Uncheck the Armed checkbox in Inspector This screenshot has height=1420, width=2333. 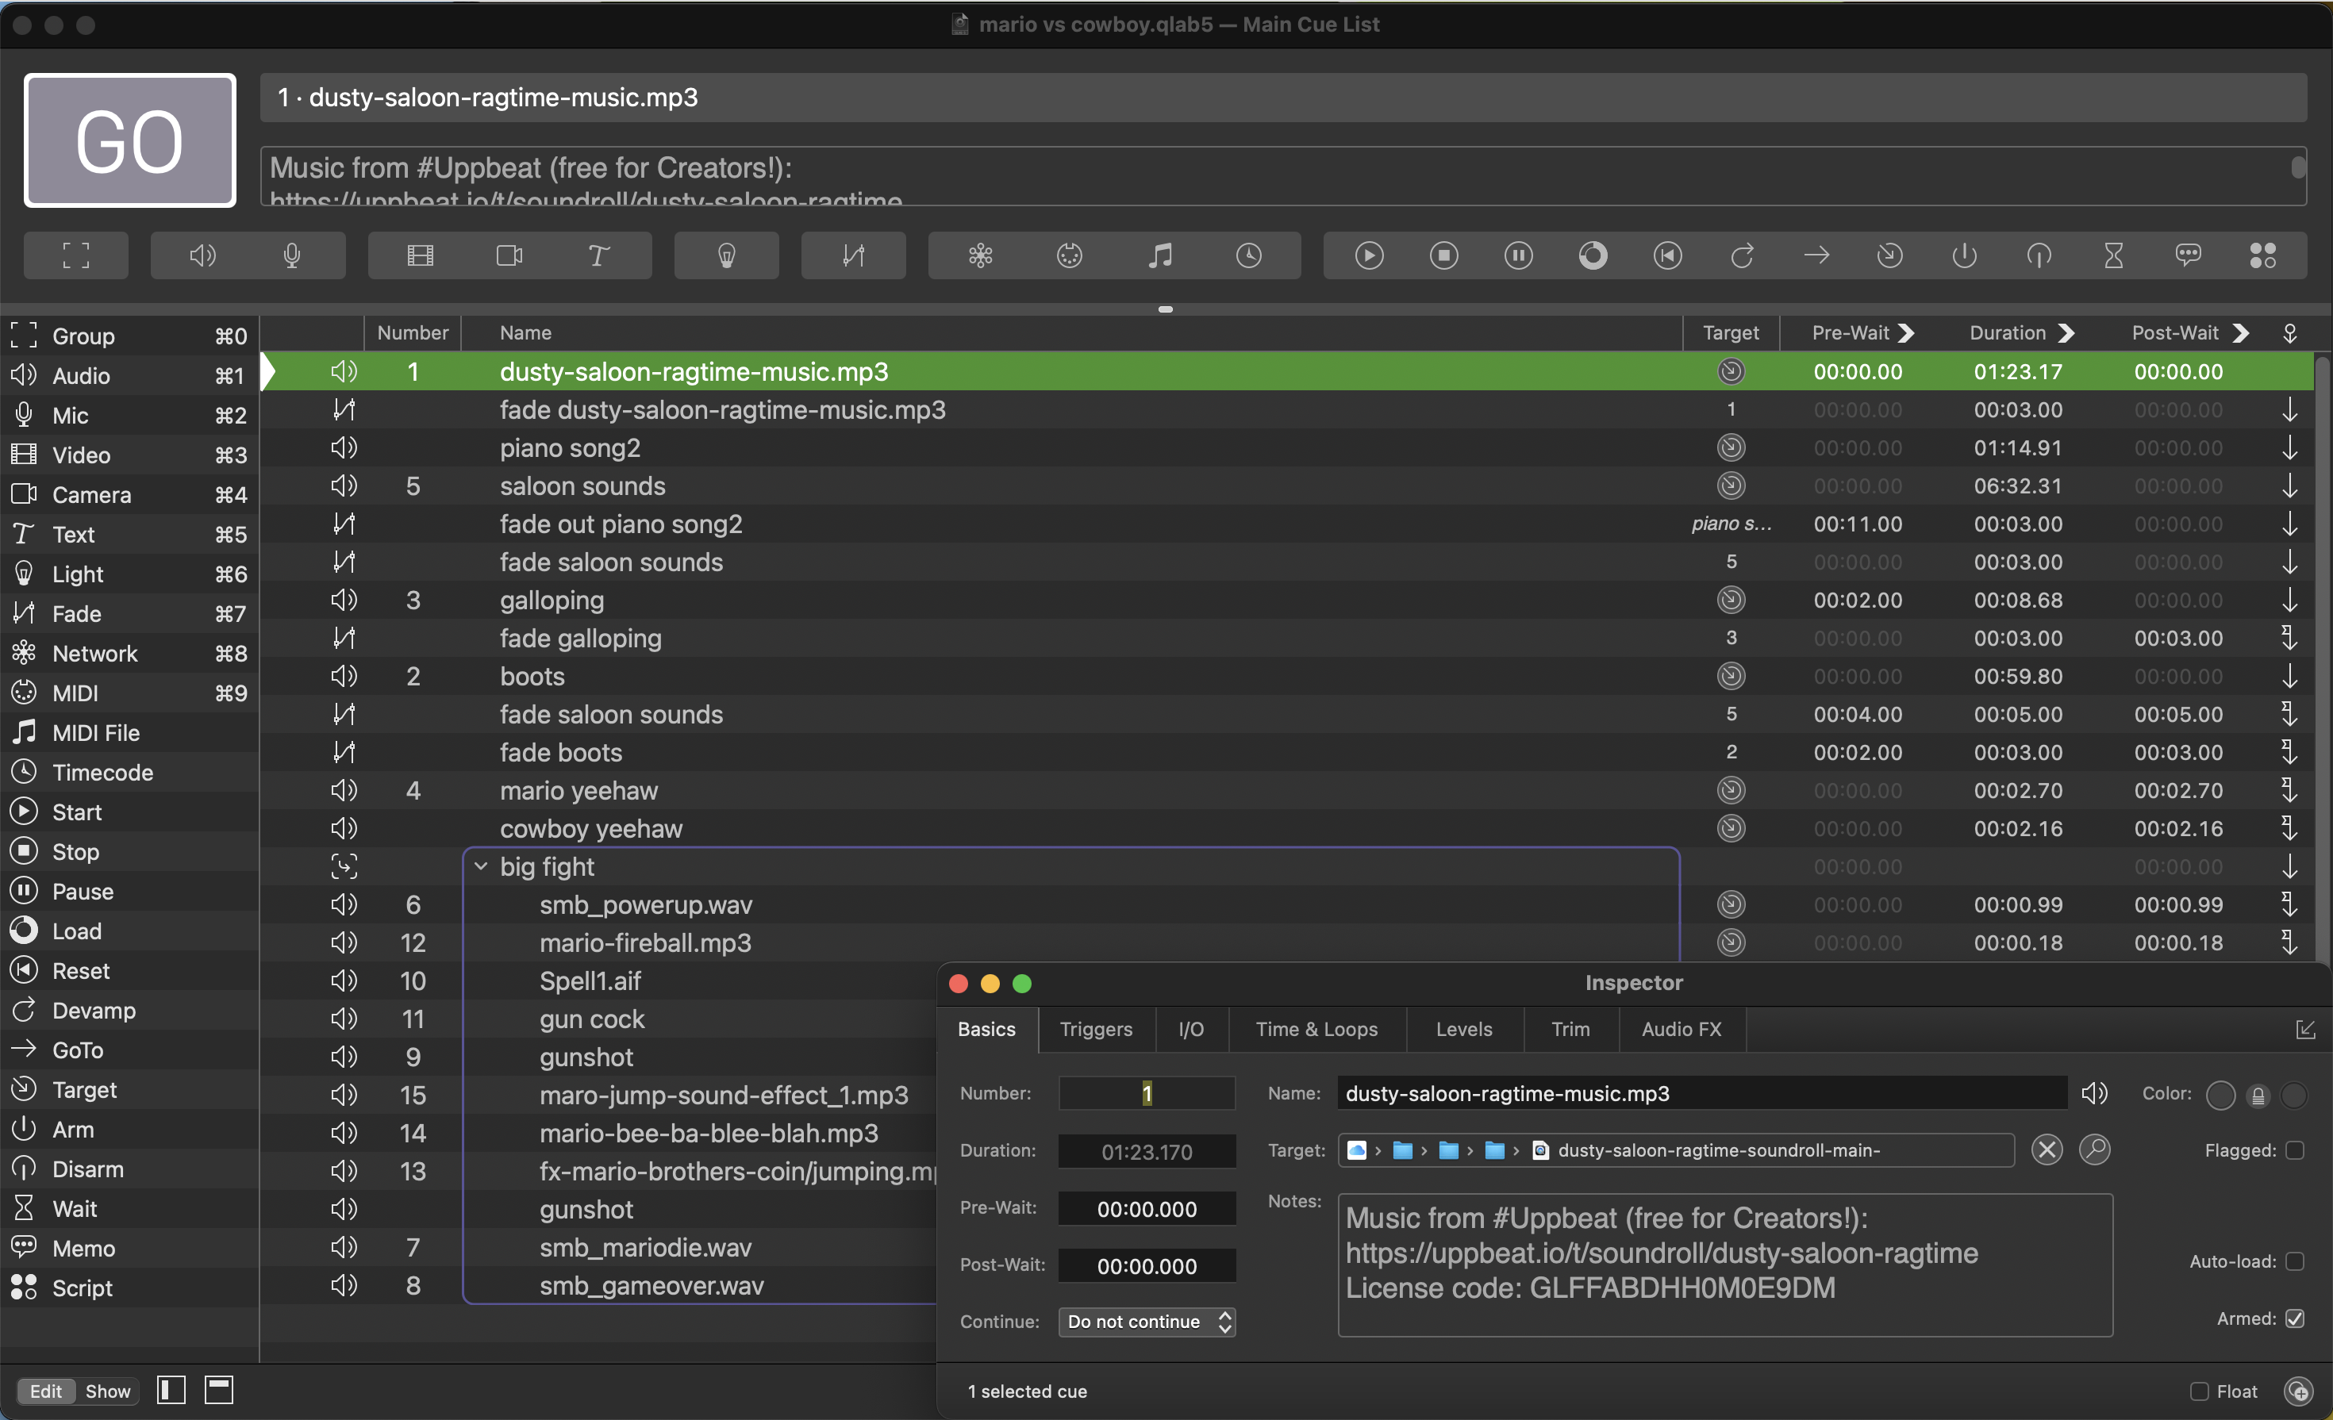point(2294,1318)
